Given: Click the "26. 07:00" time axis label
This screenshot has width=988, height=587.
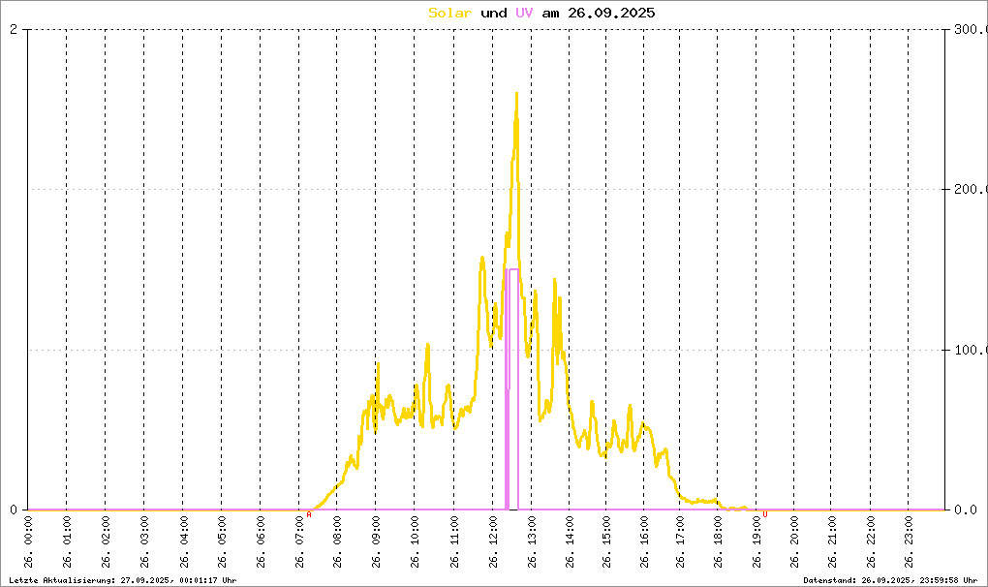Looking at the screenshot, I should coord(299,541).
